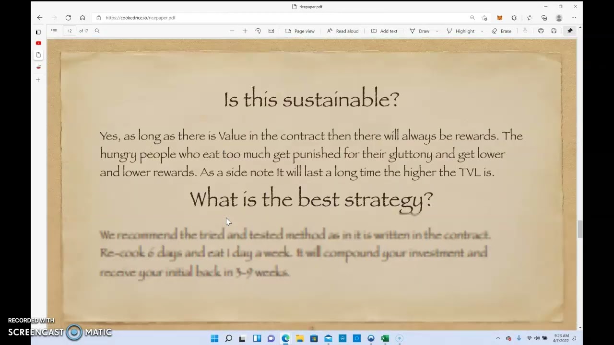Open Microsoft Store from taskbar
Image resolution: width=614 pixels, height=345 pixels.
click(314, 338)
